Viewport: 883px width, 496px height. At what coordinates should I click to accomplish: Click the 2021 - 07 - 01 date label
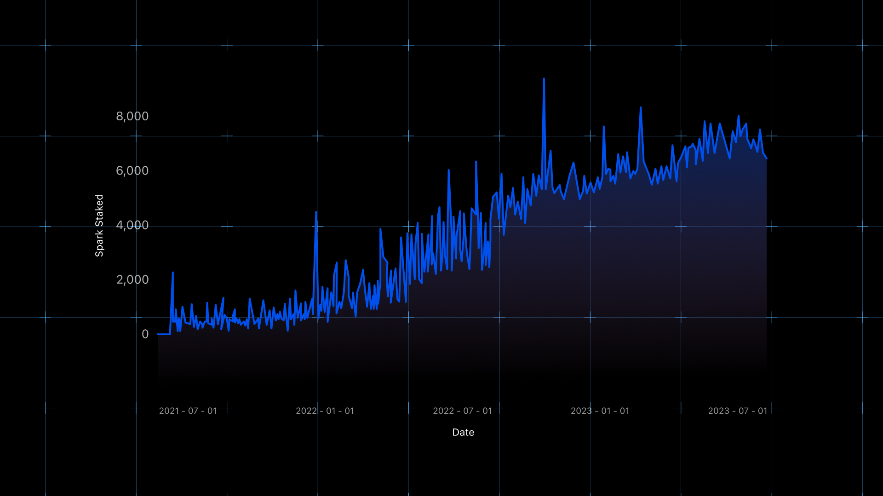point(188,411)
